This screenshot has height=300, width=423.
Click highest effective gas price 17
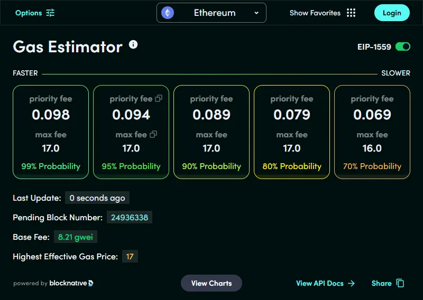(130, 256)
